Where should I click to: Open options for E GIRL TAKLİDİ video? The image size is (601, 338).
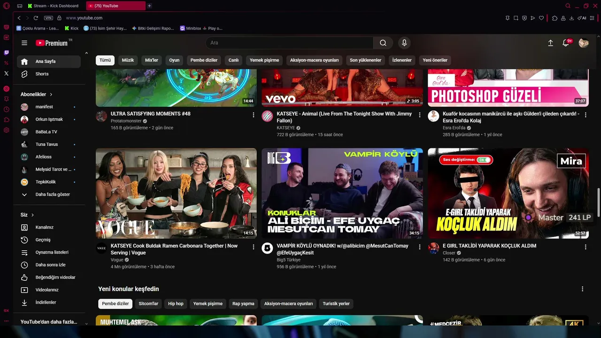click(586, 247)
